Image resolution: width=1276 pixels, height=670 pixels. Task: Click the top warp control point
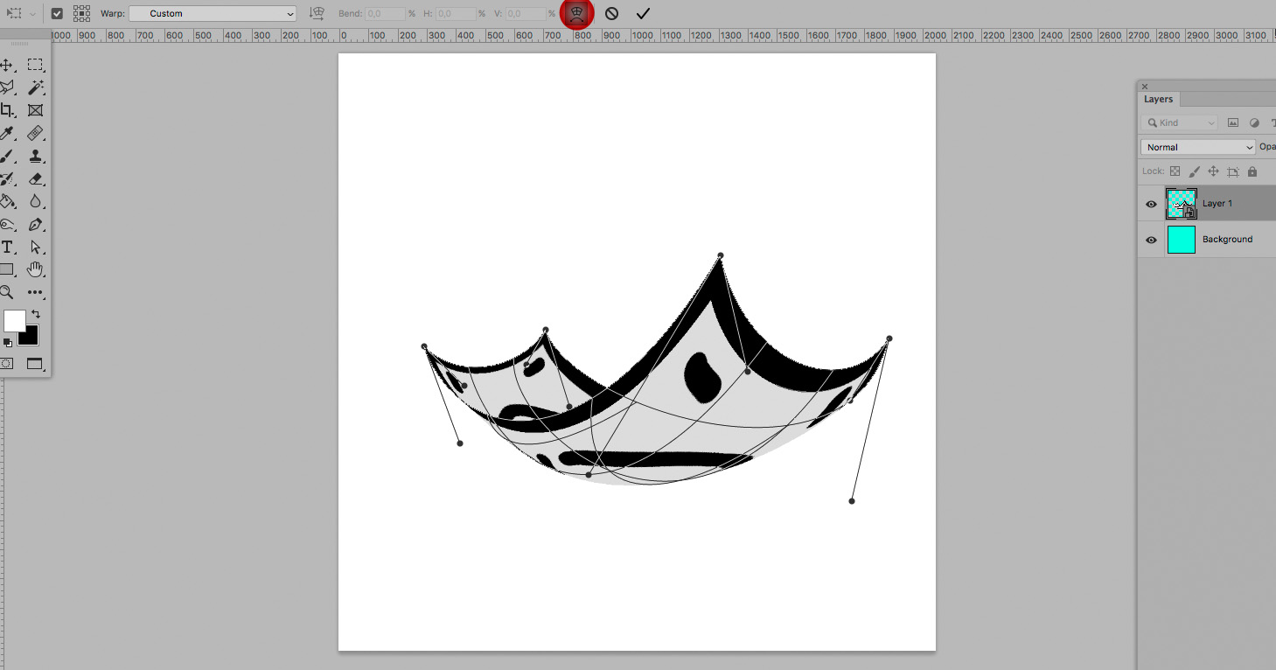point(721,255)
